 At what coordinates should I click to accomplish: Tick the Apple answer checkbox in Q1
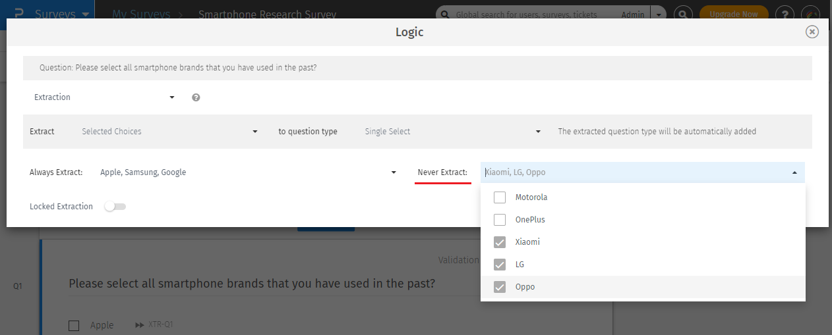click(74, 325)
